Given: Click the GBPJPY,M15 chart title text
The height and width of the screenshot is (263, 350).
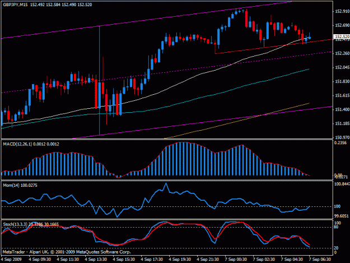Looking at the screenshot, I should [15, 4].
